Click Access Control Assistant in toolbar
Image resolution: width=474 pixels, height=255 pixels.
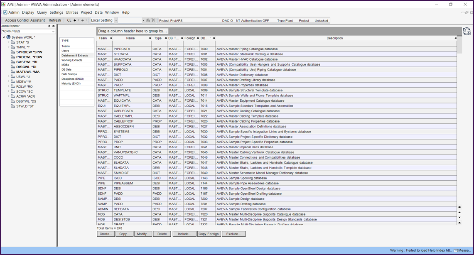pos(25,20)
